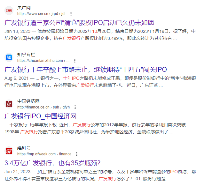Open more options for 中国经济网 result
The width and height of the screenshot is (220, 193).
[x=75, y=107]
